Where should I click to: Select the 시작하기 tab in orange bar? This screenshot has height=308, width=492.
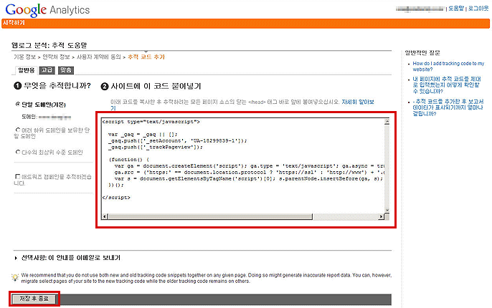click(x=14, y=23)
